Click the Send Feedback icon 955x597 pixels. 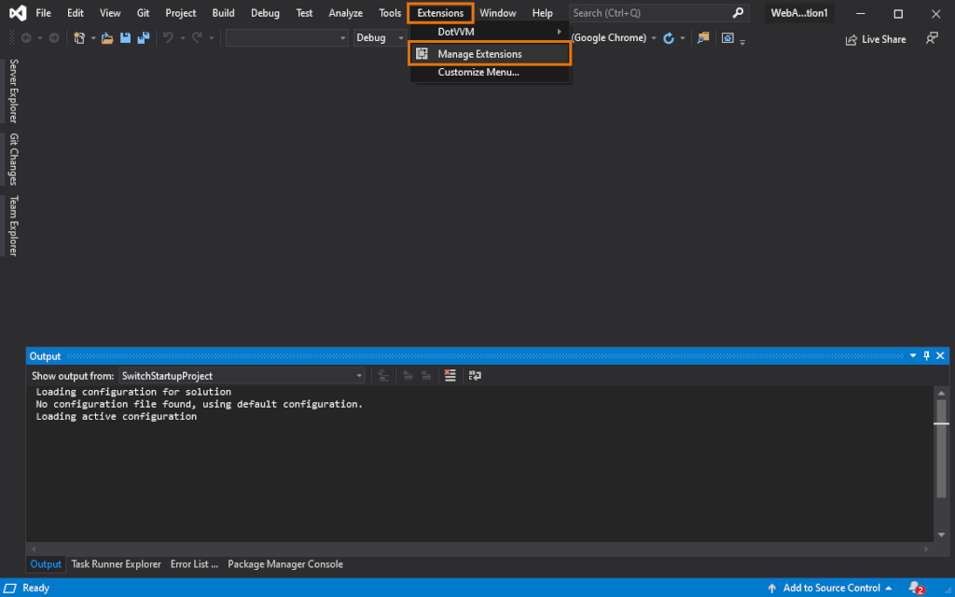tap(931, 38)
